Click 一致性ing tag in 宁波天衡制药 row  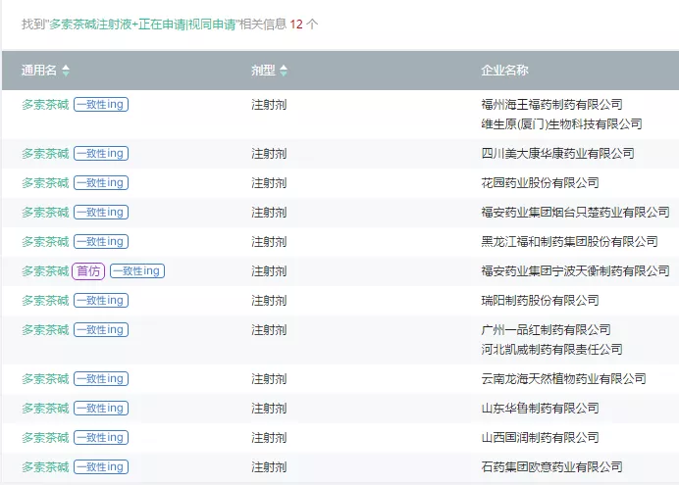pyautogui.click(x=137, y=270)
